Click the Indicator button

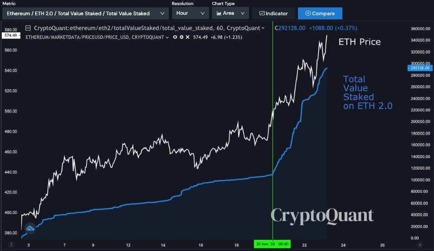tap(273, 13)
